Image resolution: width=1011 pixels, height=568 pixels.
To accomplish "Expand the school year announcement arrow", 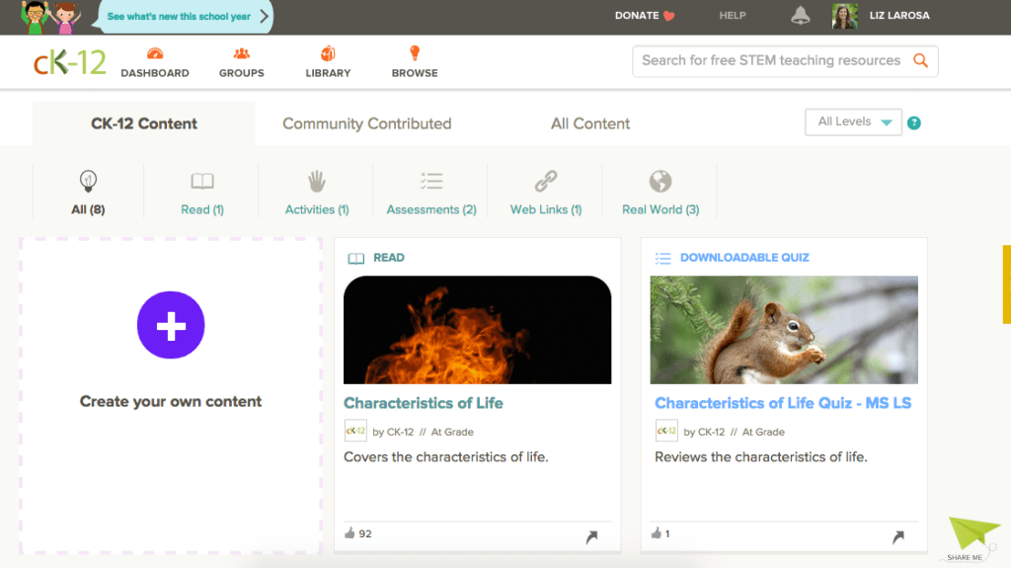I will 264,16.
